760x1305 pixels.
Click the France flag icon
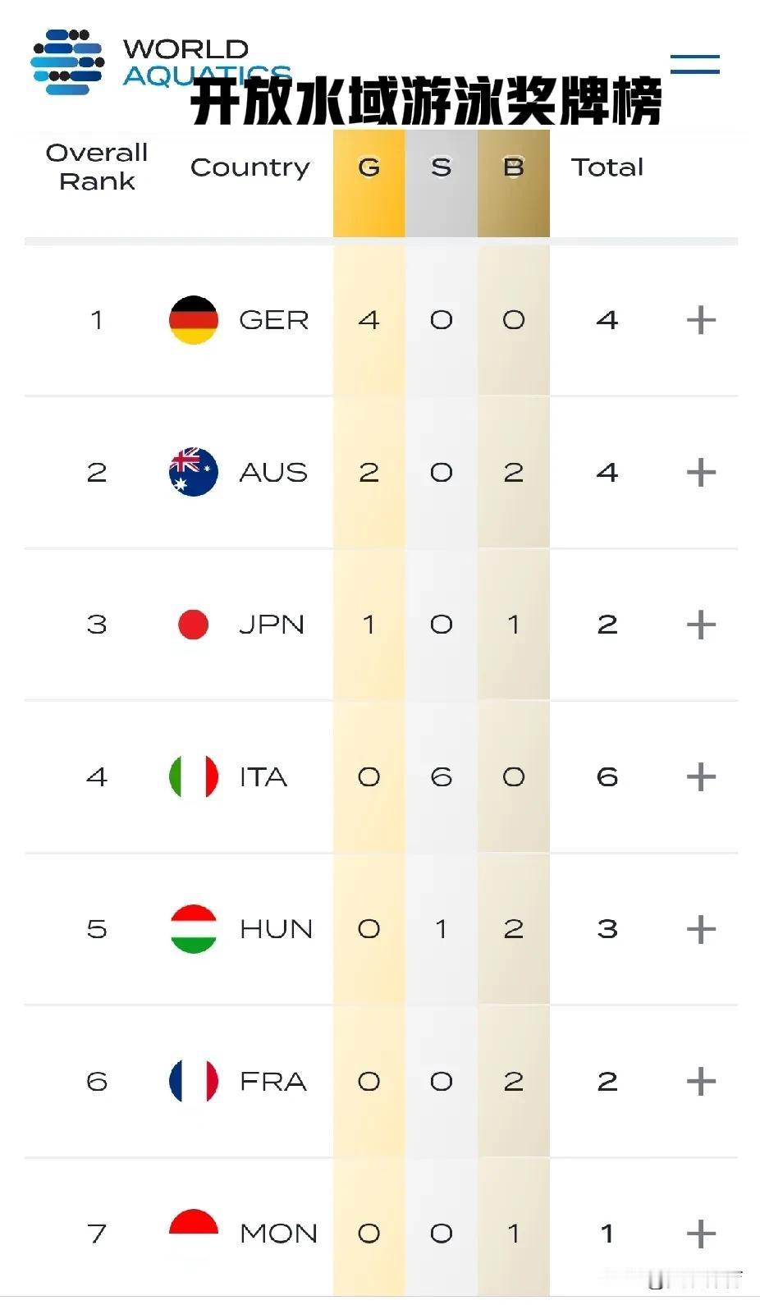194,1081
